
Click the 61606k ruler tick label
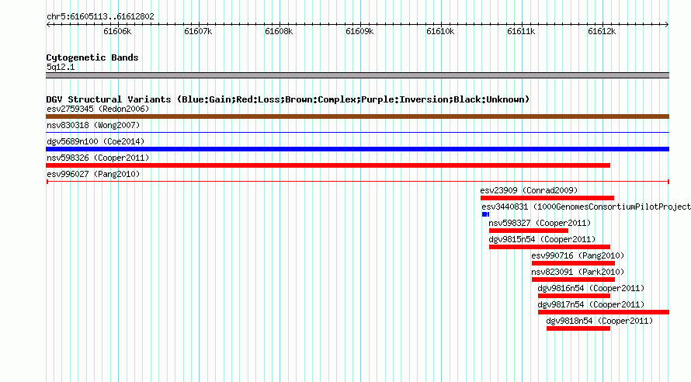coord(117,31)
